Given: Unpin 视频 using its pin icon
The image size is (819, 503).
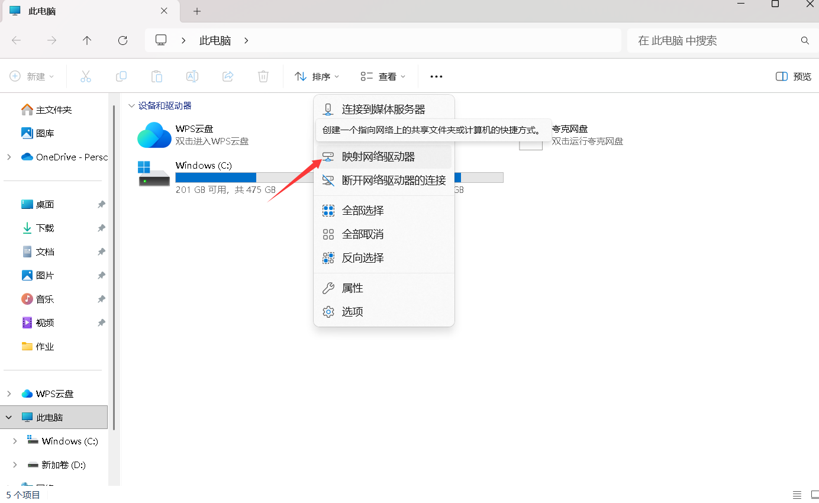Looking at the screenshot, I should coord(101,323).
